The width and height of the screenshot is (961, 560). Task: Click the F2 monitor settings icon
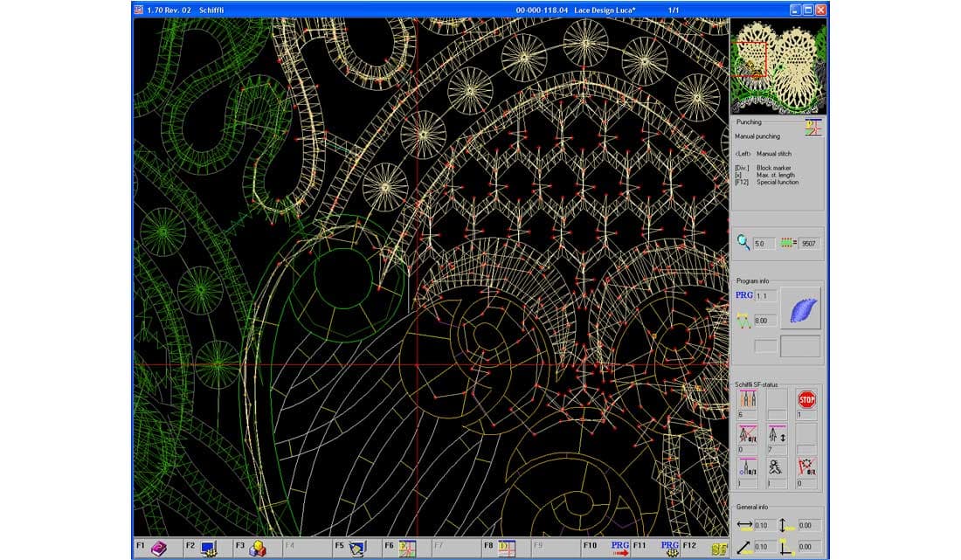209,548
